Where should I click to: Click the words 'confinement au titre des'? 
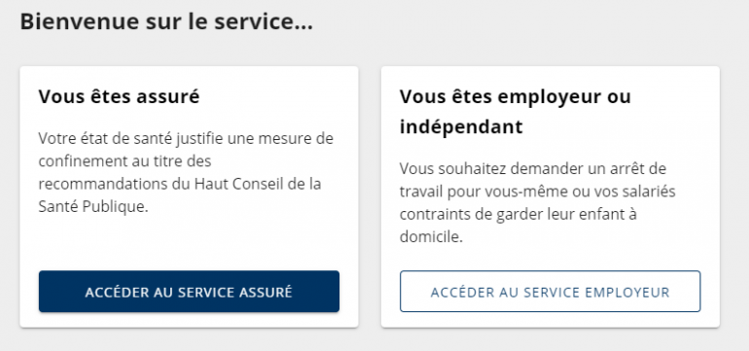click(x=125, y=161)
